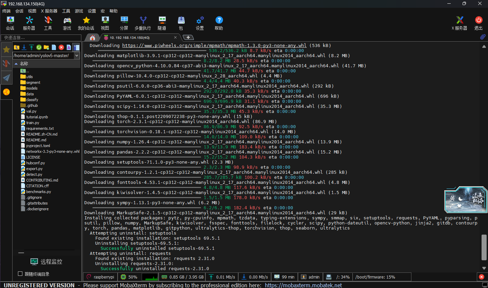Screen dimensions: 488x288
Task: Open the 会话 (Session) toolbar button
Action: [10, 23]
